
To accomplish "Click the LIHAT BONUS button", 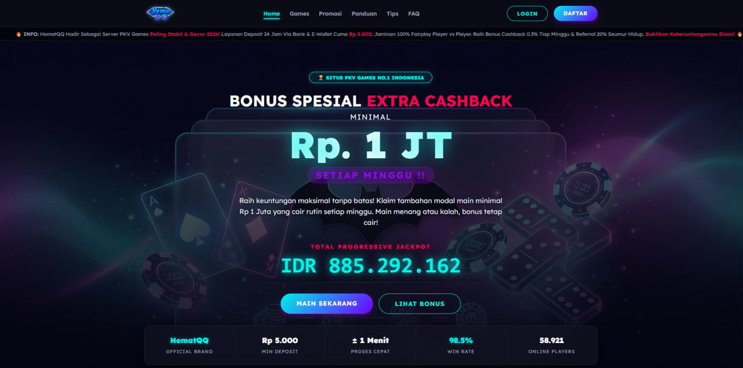I will (420, 304).
